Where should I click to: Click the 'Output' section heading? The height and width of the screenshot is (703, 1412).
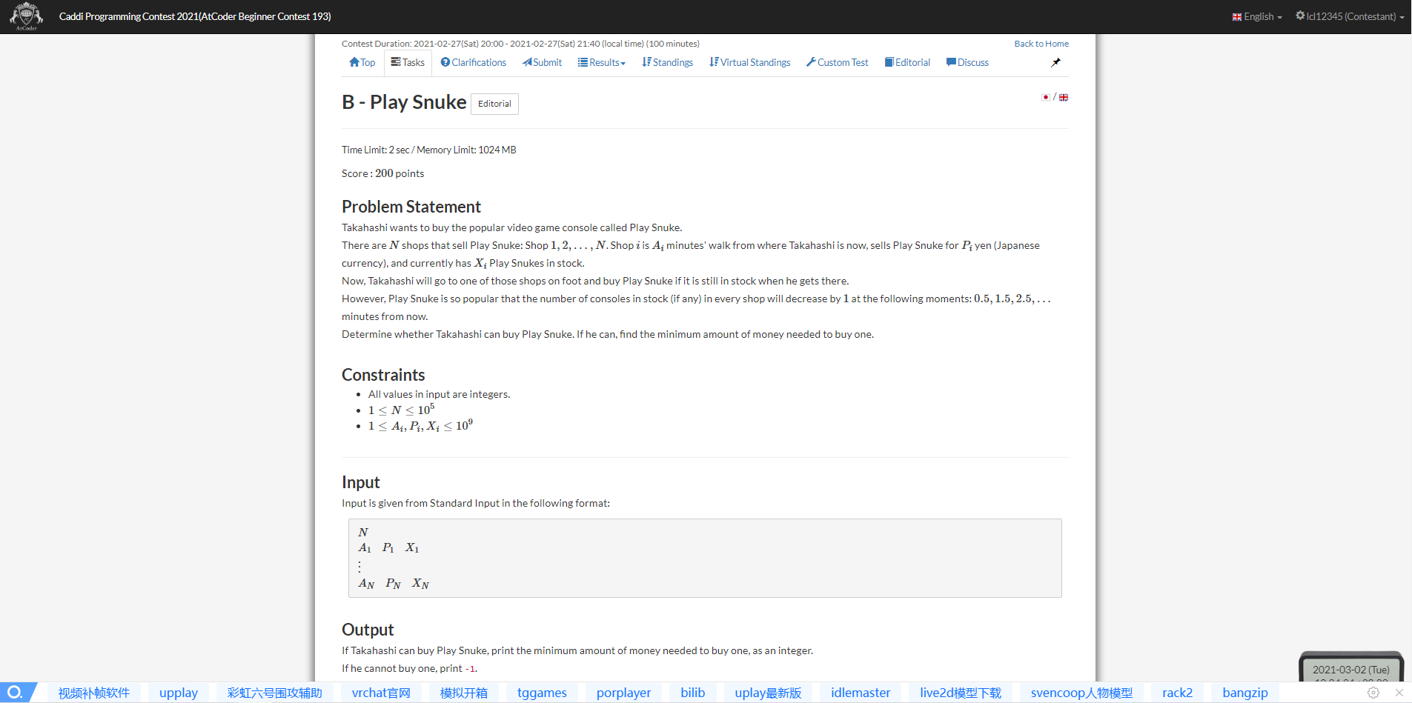368,630
